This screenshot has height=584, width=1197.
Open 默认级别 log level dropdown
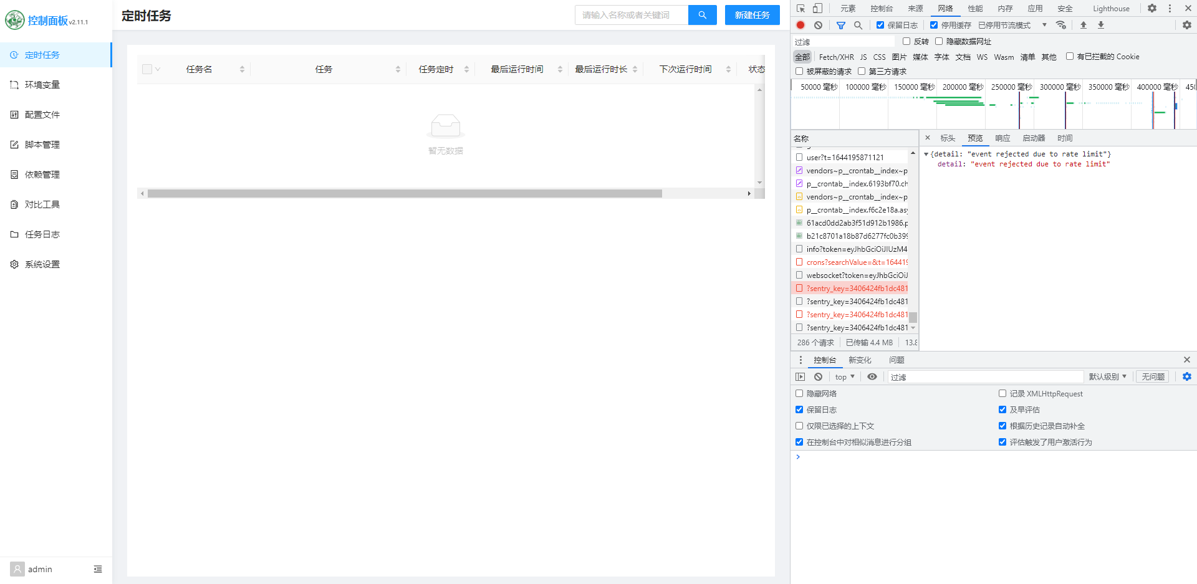click(x=1108, y=376)
